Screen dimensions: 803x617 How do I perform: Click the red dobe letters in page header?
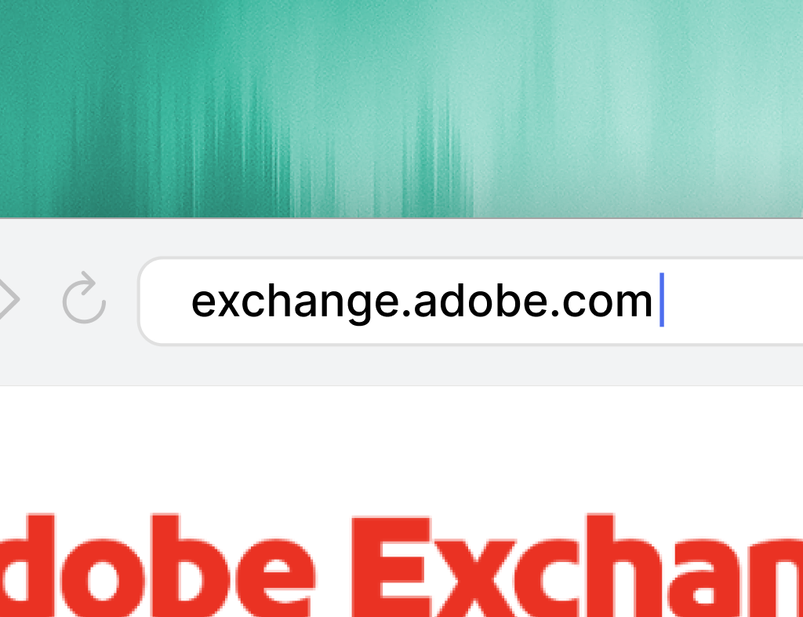[x=157, y=564]
